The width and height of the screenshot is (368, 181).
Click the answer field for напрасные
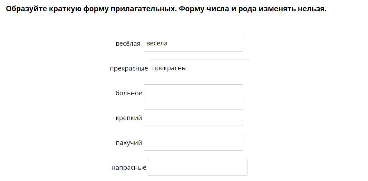click(x=198, y=167)
